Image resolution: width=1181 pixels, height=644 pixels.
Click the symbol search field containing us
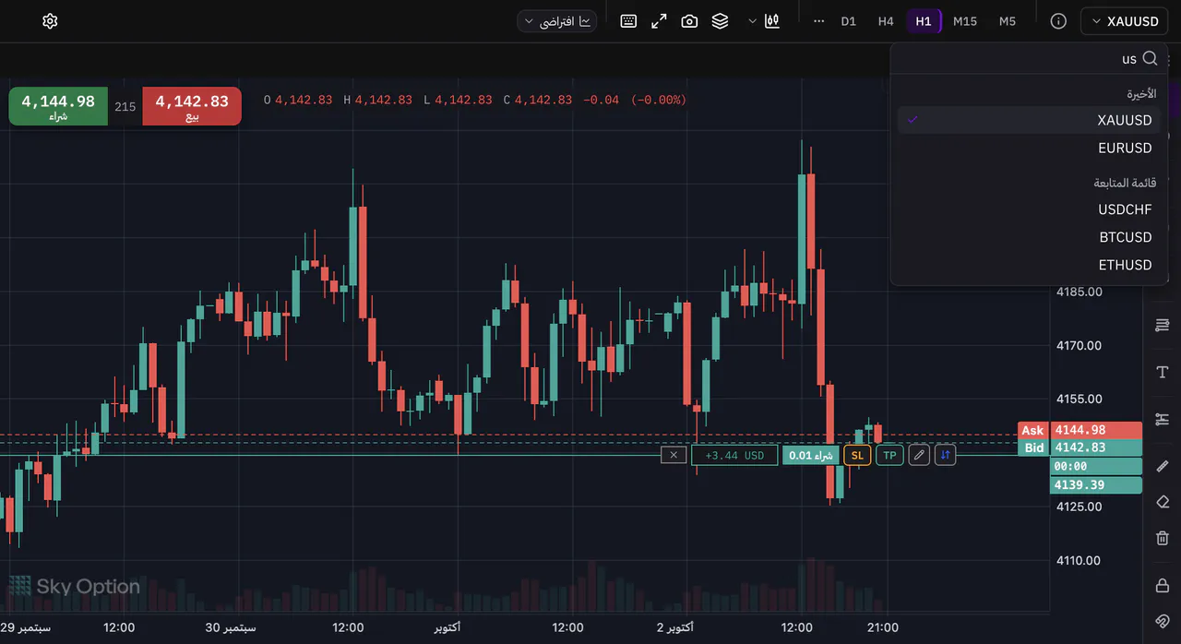click(x=1029, y=58)
